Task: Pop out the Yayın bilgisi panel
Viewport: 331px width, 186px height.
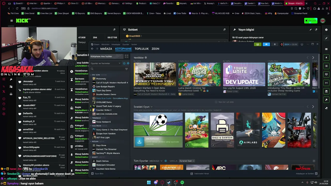Action: [x=316, y=30]
